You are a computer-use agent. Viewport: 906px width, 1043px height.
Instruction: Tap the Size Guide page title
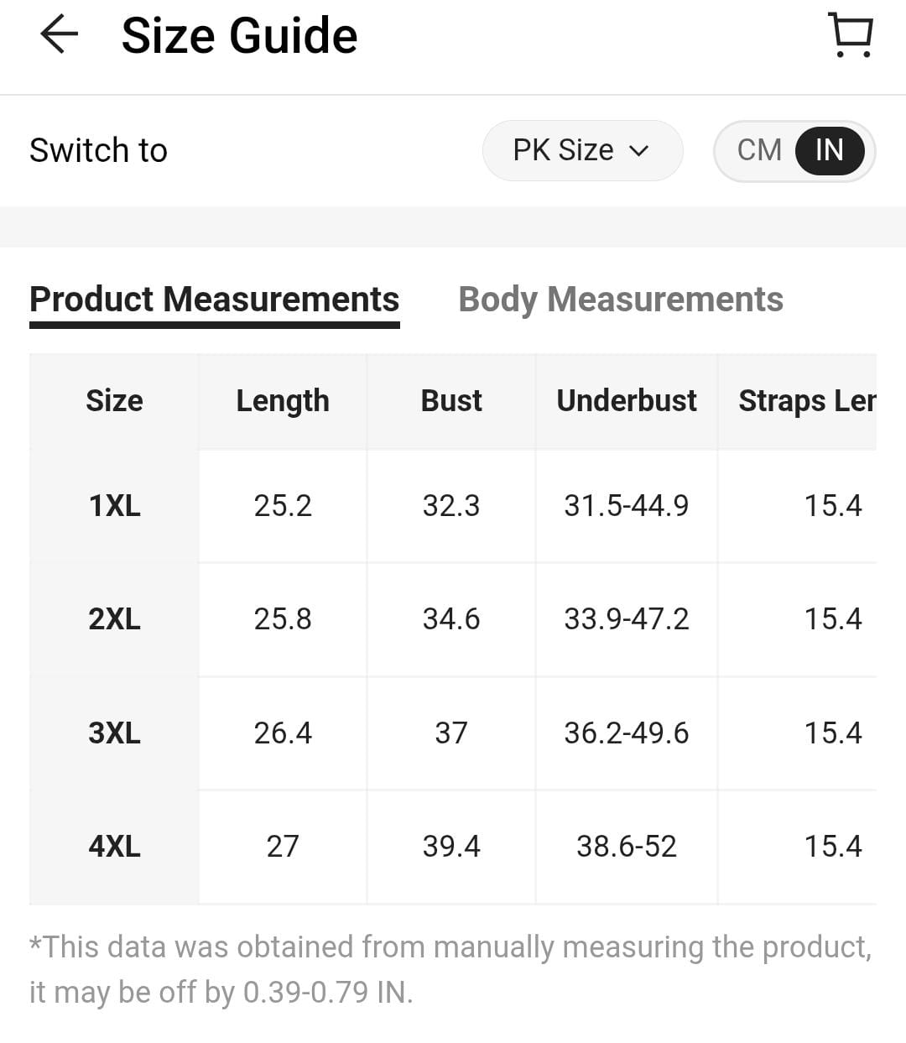[x=240, y=36]
